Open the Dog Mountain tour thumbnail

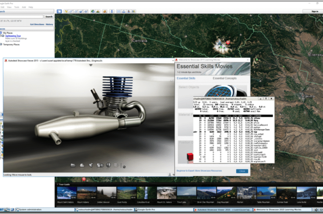point(227,193)
